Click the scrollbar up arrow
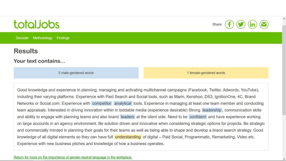 point(284,19)
